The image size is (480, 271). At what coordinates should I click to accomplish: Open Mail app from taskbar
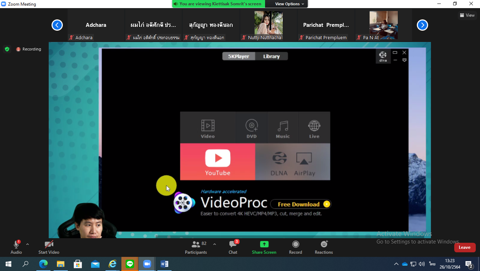(x=95, y=264)
